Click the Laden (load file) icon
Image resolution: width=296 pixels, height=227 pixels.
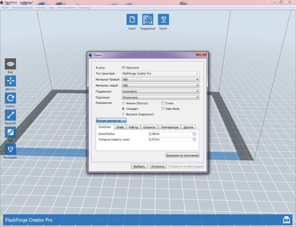(132, 19)
